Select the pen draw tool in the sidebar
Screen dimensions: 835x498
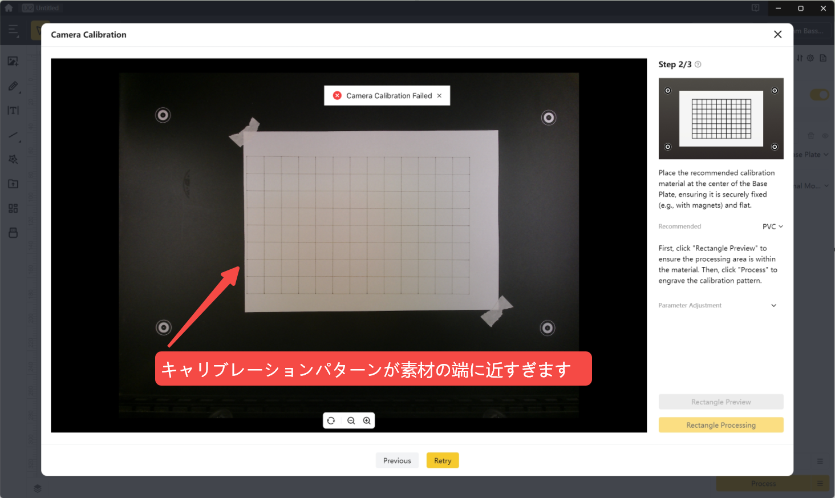tap(13, 86)
